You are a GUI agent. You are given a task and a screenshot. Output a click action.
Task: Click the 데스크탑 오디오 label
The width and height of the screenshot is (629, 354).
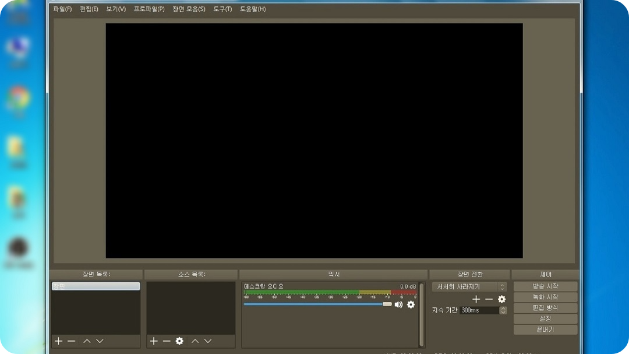[x=264, y=286]
